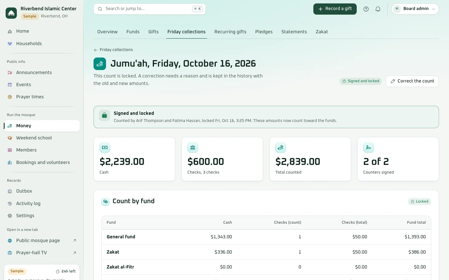Screen dimensions: 449x280
Task: Click Correct the count button
Action: tap(412, 81)
